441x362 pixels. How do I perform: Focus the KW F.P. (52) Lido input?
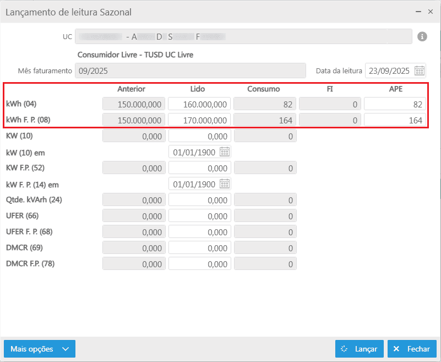point(199,168)
